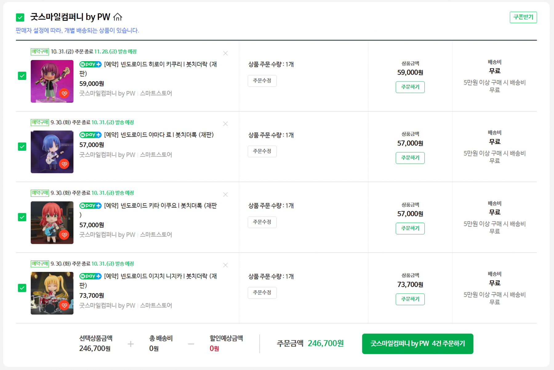Viewport: 554px width, 370px height.
Task: Remove the Hiroi Kikuri item with X
Action: tap(225, 53)
